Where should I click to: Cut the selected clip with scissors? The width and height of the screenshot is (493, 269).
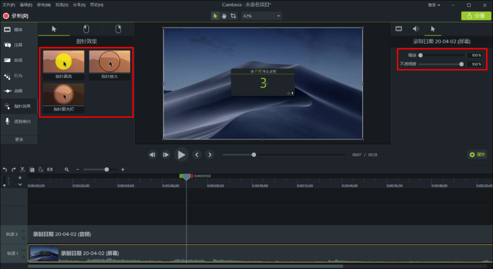(x=22, y=170)
